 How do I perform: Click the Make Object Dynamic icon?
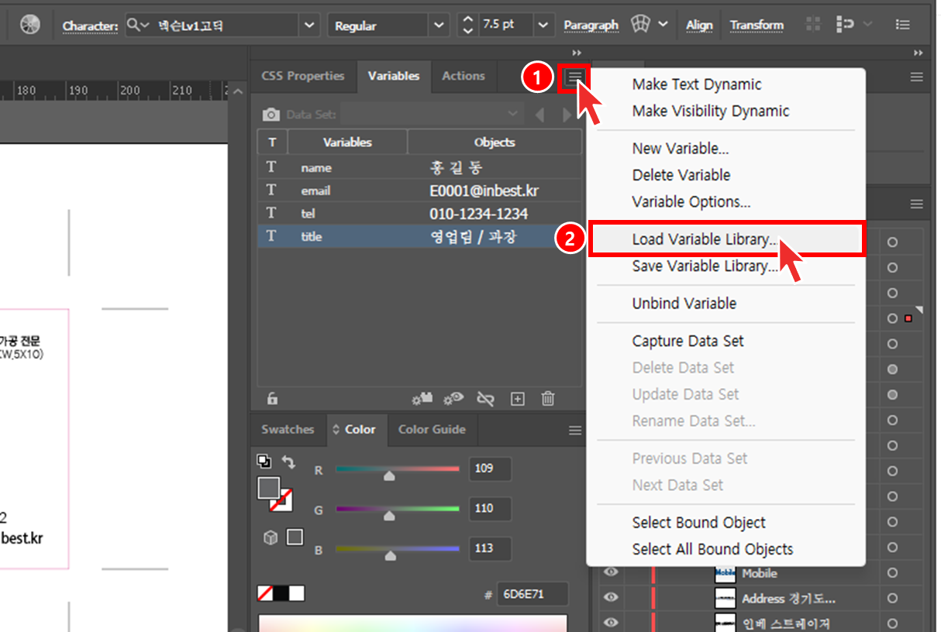coord(422,399)
